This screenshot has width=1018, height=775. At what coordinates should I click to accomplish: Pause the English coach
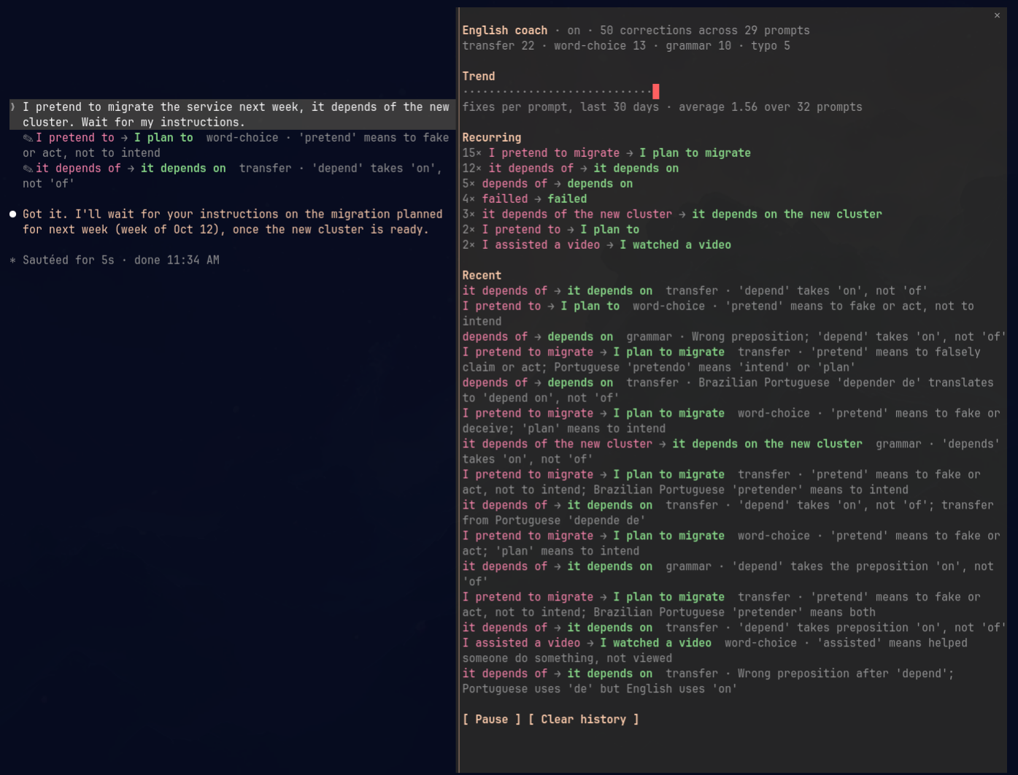pos(492,720)
